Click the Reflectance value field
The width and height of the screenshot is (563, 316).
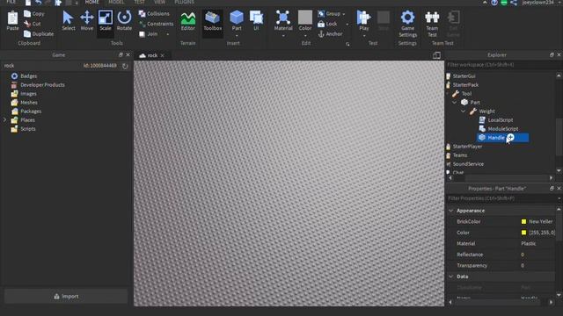(x=537, y=255)
